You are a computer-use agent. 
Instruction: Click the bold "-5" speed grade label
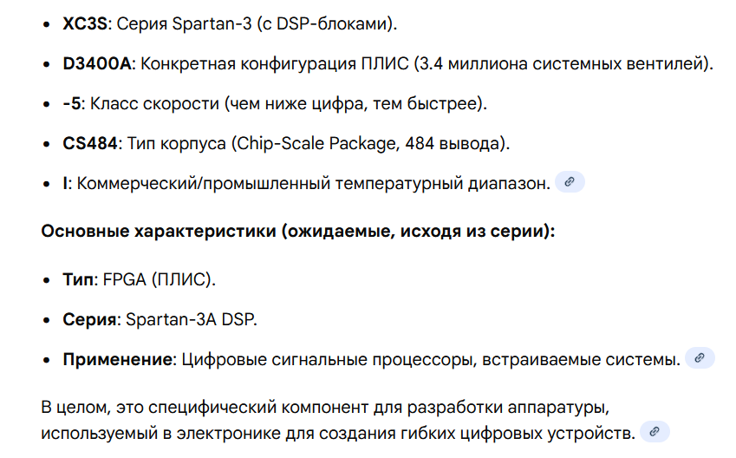(x=72, y=103)
